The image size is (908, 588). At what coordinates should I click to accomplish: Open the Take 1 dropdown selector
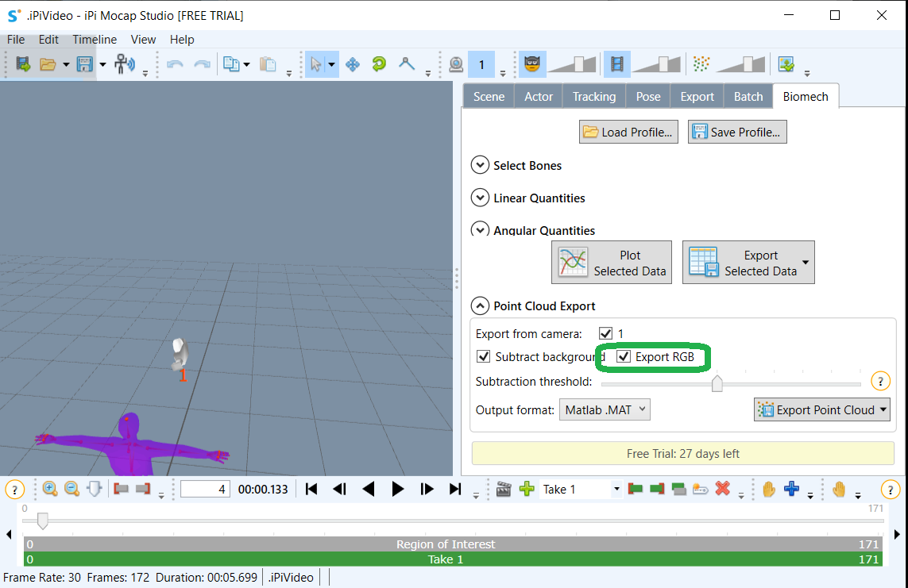(x=616, y=489)
